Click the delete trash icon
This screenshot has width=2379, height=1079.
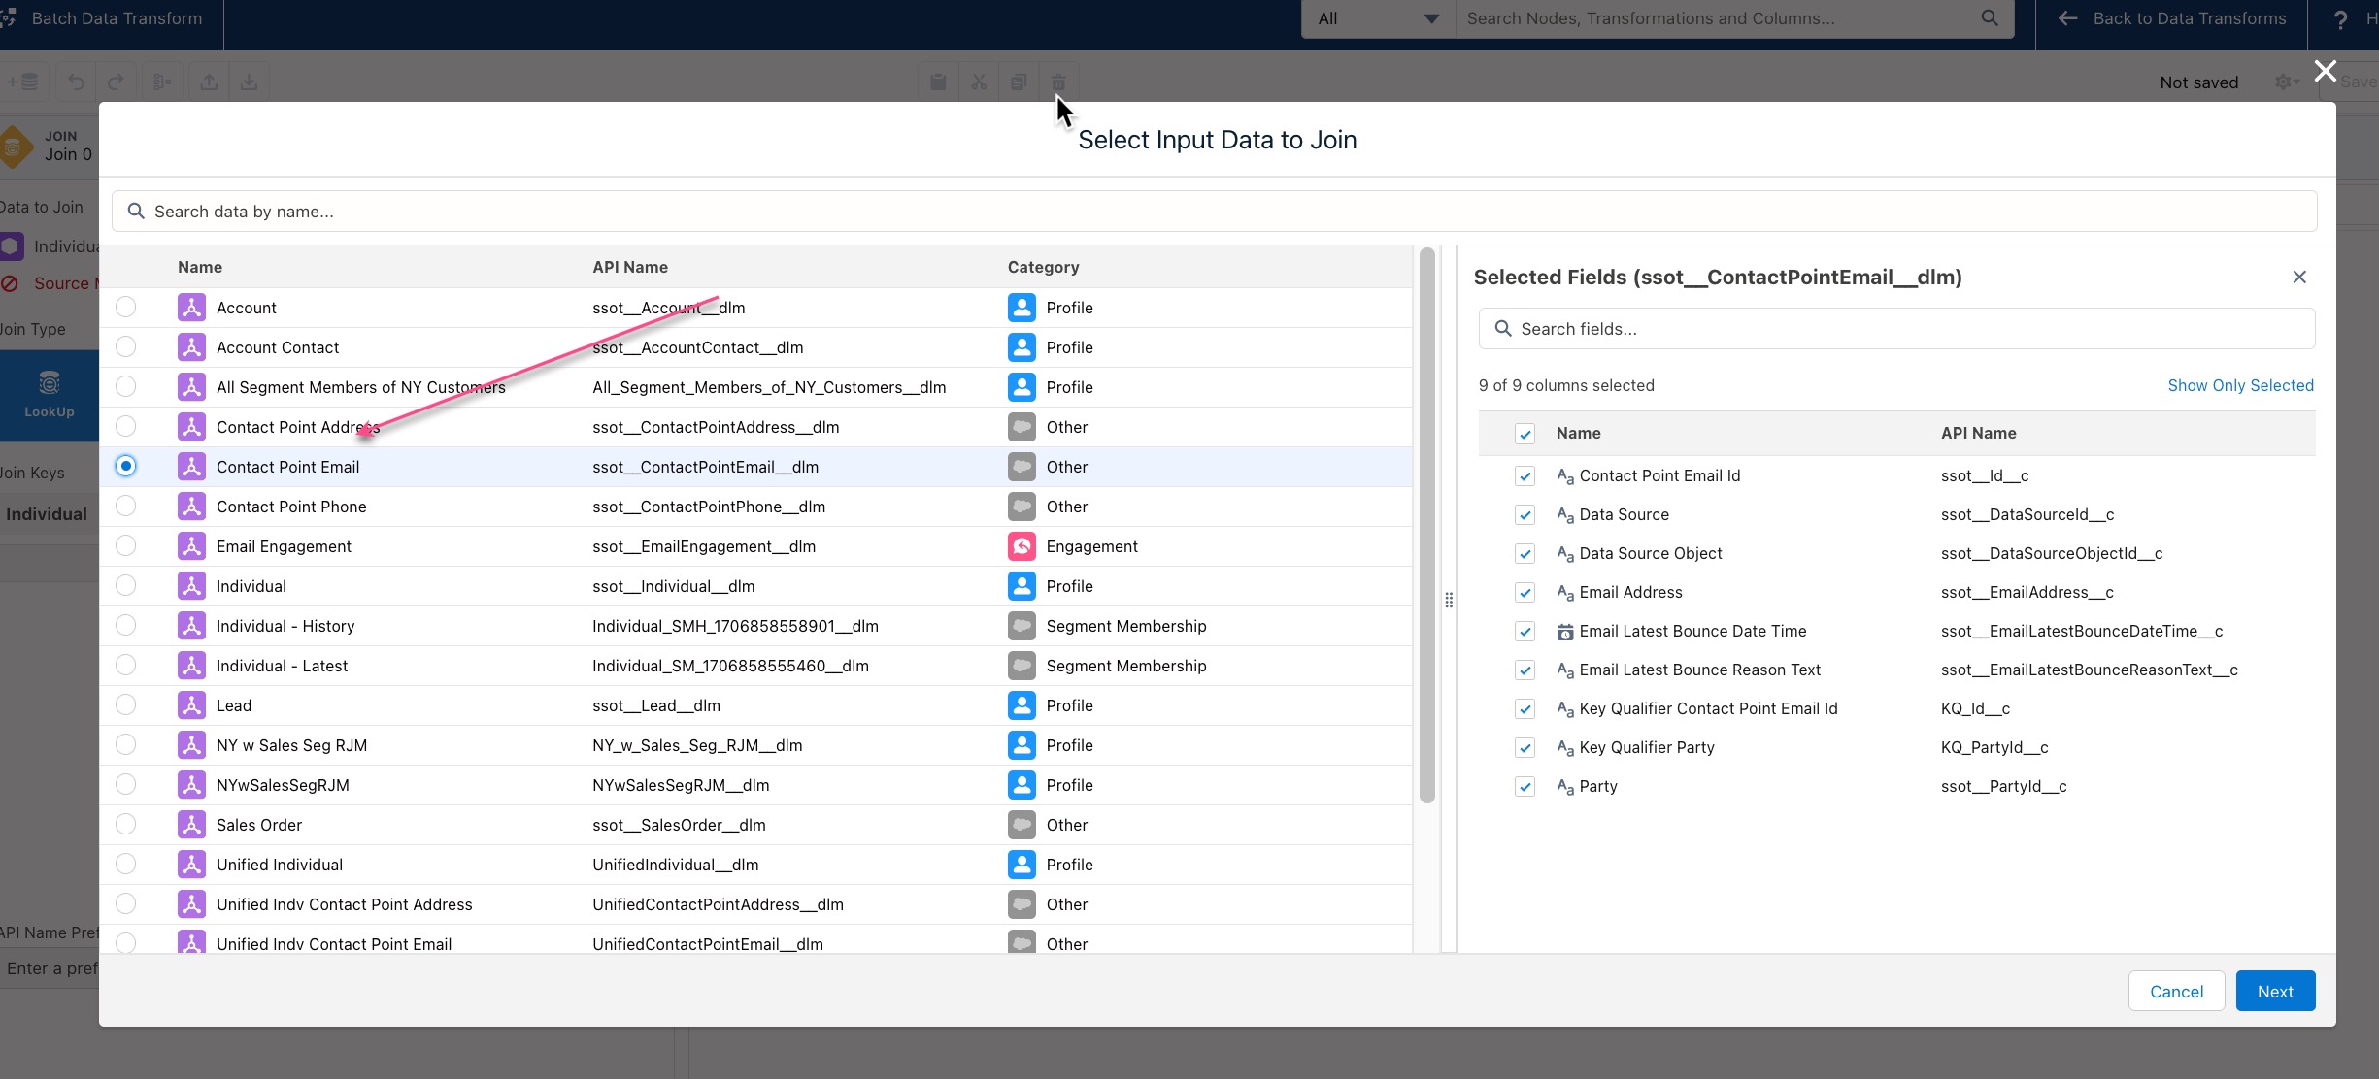1058,82
